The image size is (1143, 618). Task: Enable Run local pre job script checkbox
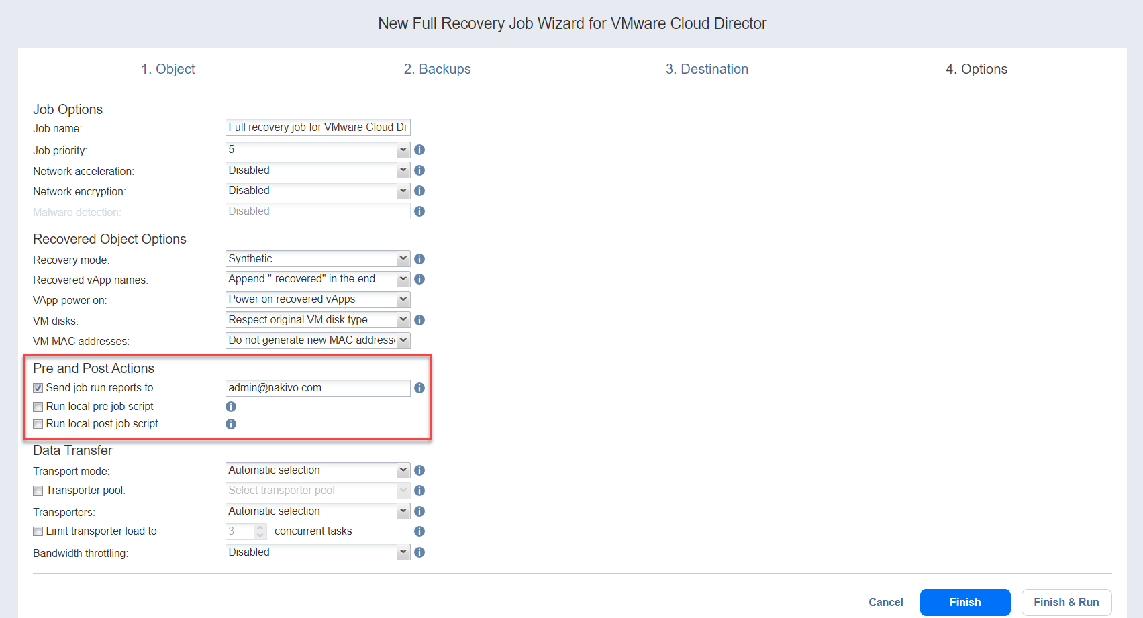38,407
